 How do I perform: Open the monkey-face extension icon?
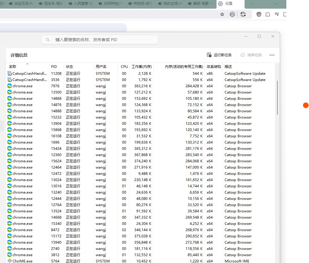coord(259,14)
